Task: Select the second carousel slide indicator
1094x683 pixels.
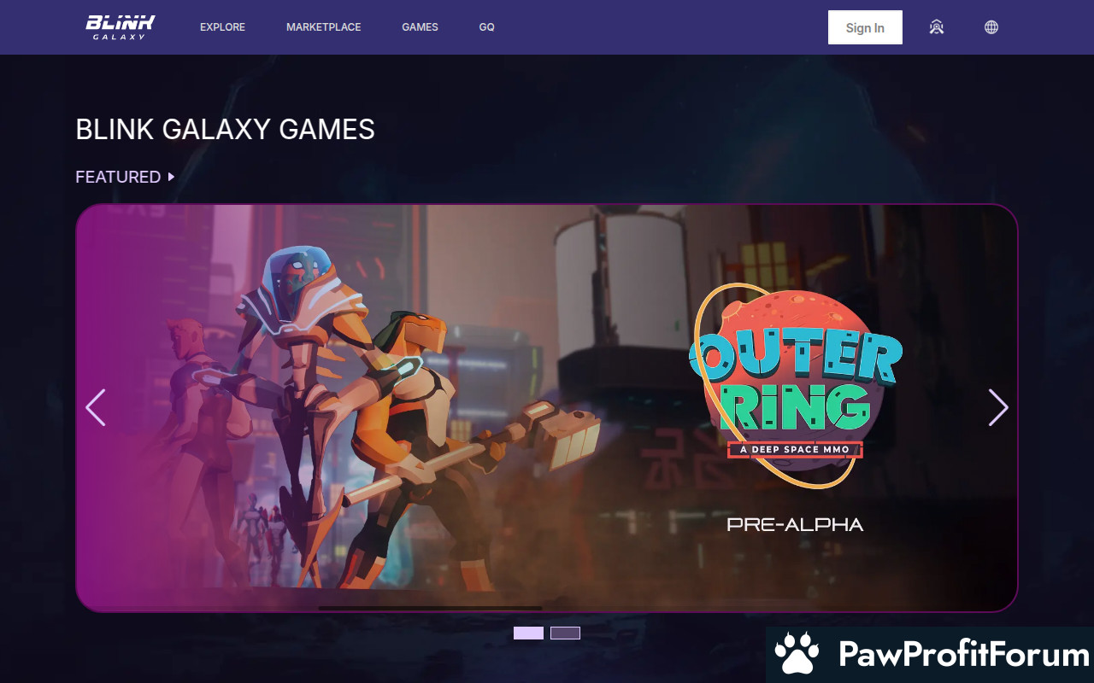Action: pos(565,633)
